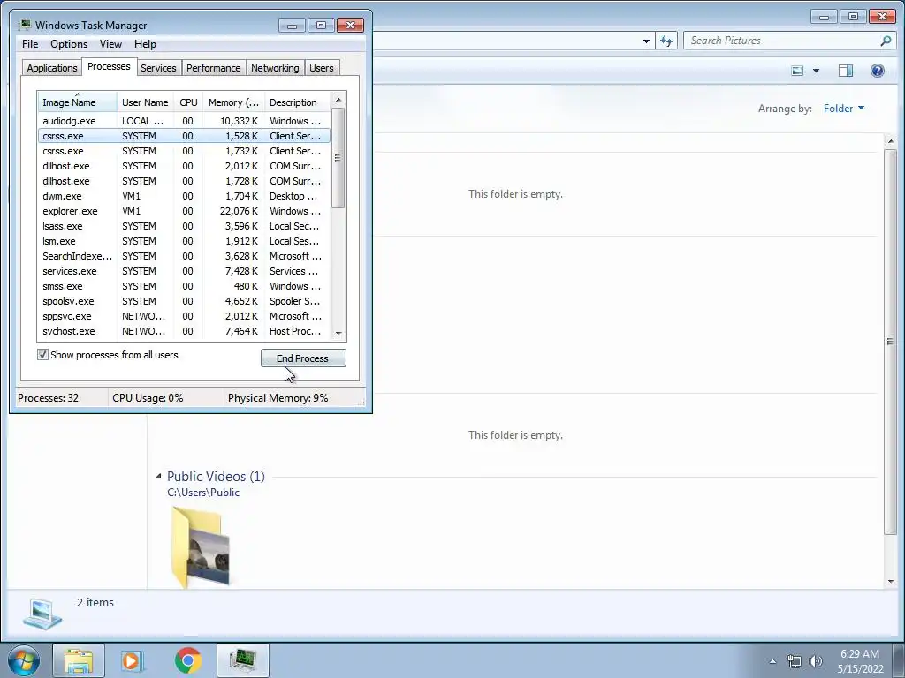Click the Search Pictures field
Screen dimensions: 905x678
pyautogui.click(x=782, y=41)
